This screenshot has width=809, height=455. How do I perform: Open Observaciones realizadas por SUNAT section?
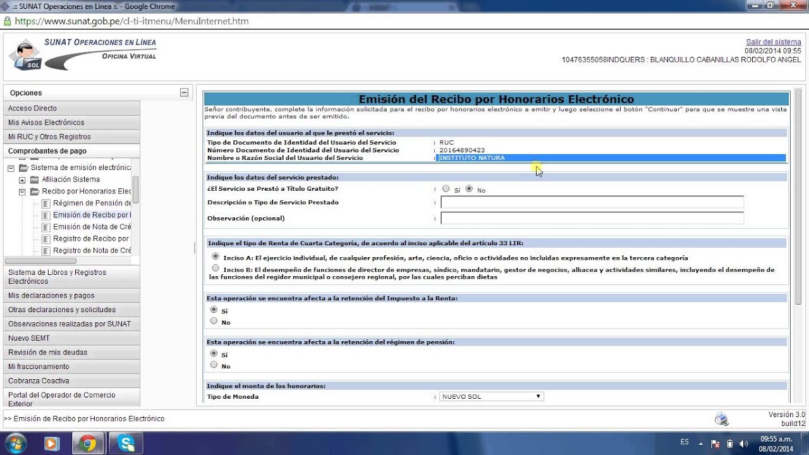point(71,324)
